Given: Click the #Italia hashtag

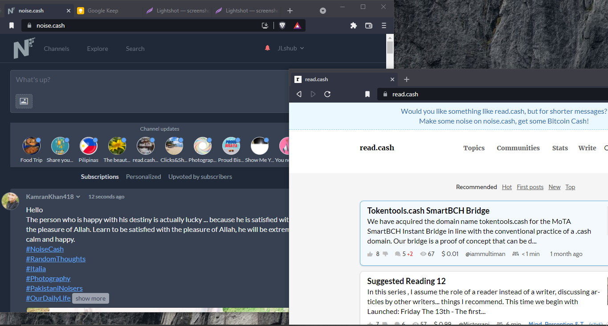Looking at the screenshot, I should tap(36, 268).
